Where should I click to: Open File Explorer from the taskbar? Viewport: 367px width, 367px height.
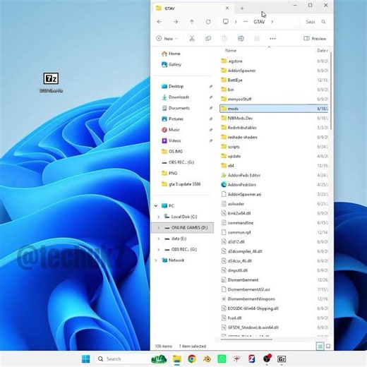(177, 359)
